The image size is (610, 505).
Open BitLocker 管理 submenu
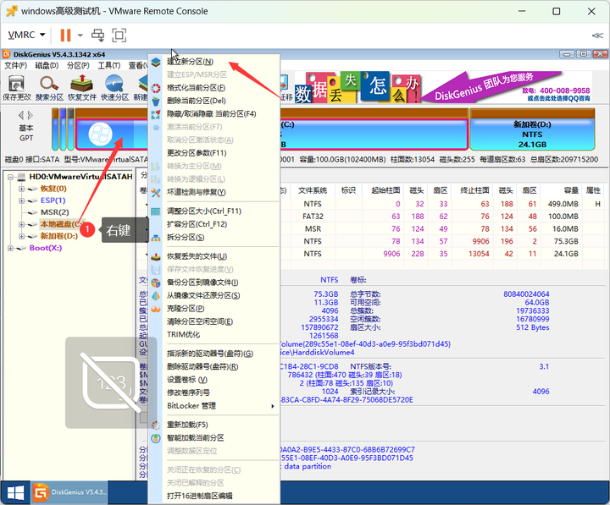(214, 406)
